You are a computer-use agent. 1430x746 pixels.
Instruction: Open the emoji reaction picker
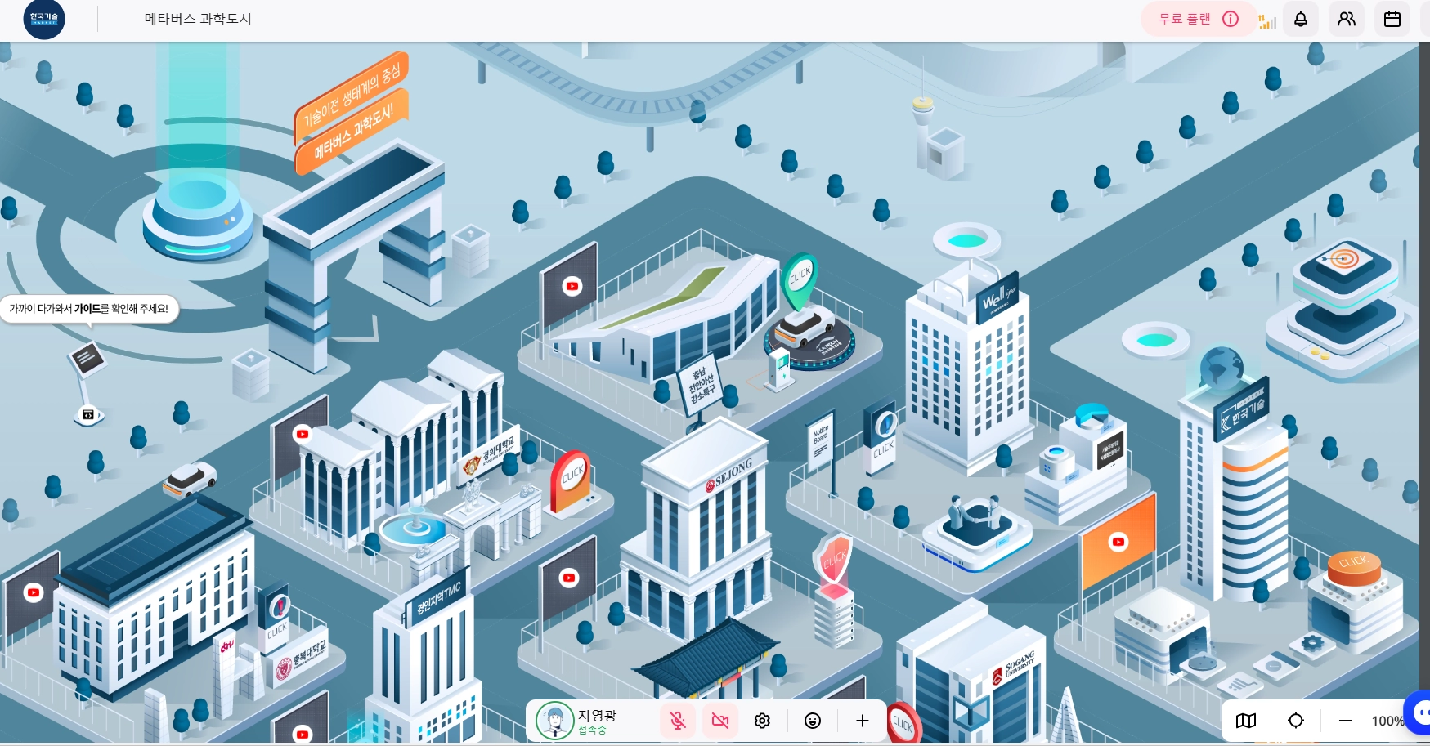click(813, 721)
